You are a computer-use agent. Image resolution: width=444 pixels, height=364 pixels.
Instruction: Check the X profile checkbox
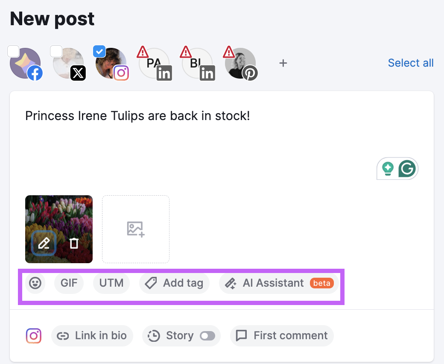(x=56, y=52)
